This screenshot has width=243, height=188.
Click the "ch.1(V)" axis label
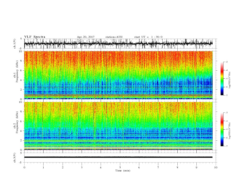[x=15, y=44]
